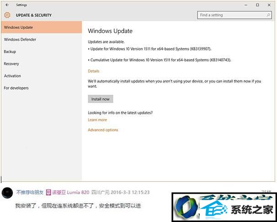
Task: Click the Windows Update heading
Action: pyautogui.click(x=110, y=31)
